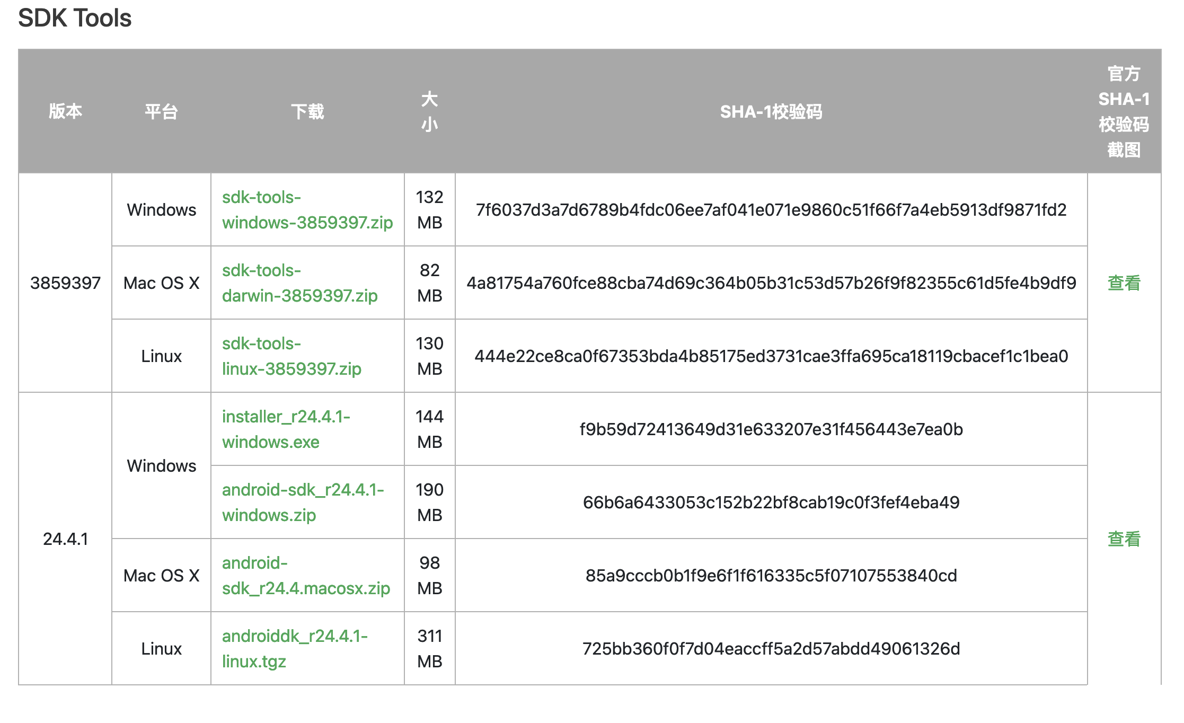The image size is (1184, 723).
Task: Click 查看 link for version 3859397
Action: pyautogui.click(x=1124, y=283)
